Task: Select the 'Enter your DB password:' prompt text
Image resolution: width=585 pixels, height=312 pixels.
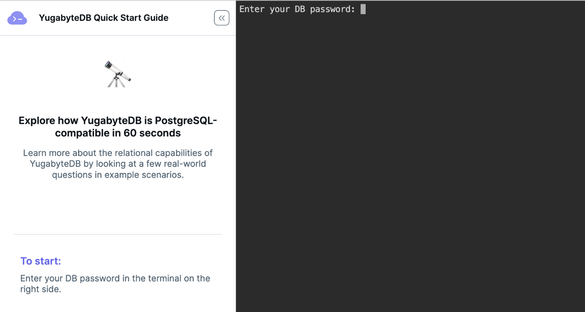Action: click(297, 9)
